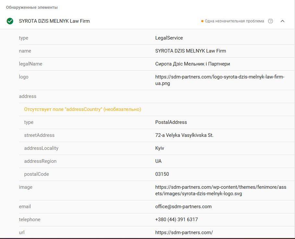The image size is (295, 239).
Task: Click the postalCode field label
Action: click(x=36, y=174)
